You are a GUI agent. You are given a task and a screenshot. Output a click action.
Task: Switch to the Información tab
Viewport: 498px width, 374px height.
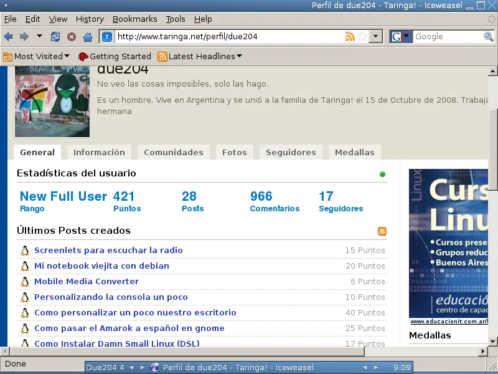[x=99, y=152]
